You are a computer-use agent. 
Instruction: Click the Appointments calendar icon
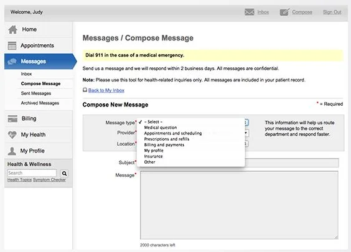(x=12, y=45)
